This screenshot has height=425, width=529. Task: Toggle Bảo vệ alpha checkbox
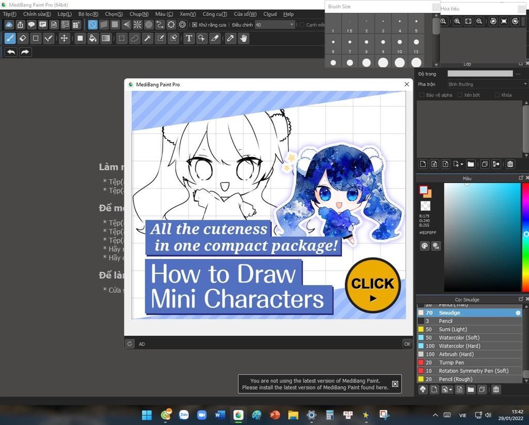click(x=422, y=95)
